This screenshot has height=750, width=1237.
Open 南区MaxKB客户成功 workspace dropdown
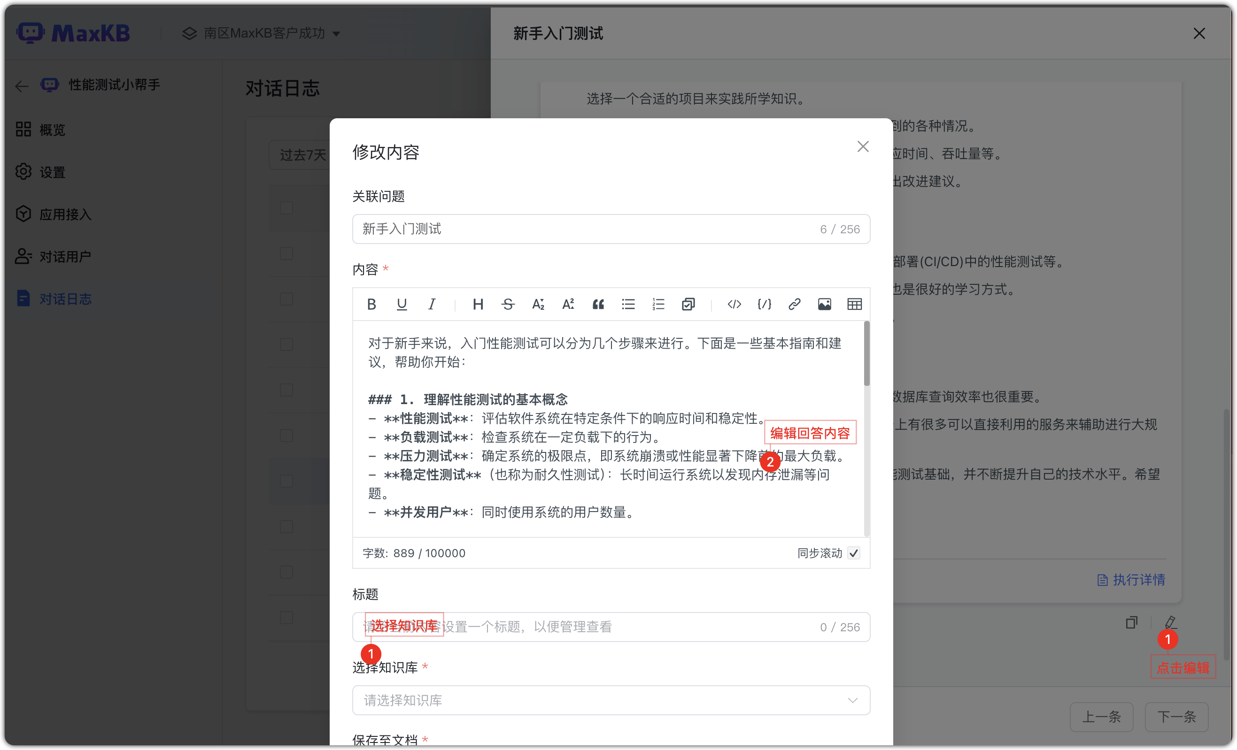(x=261, y=33)
